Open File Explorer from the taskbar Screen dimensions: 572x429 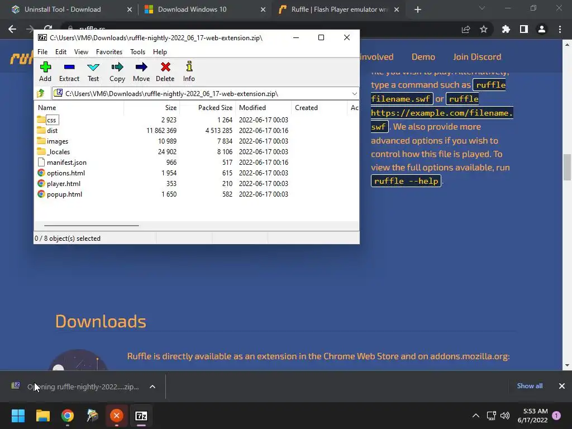point(42,416)
